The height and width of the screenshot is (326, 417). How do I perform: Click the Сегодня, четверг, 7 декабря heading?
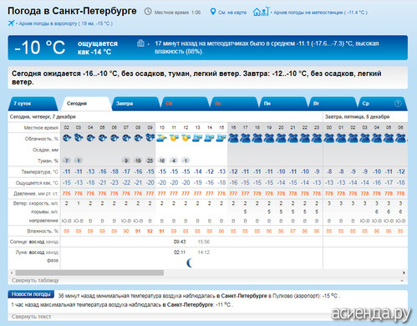tap(43, 116)
